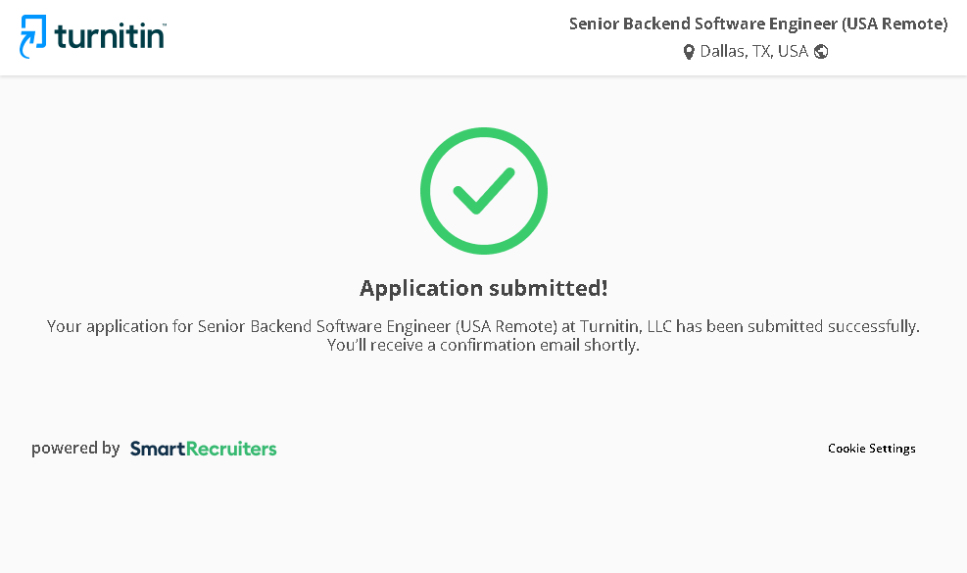Open Cookie Settings
The image size is (967, 573).
click(x=871, y=449)
